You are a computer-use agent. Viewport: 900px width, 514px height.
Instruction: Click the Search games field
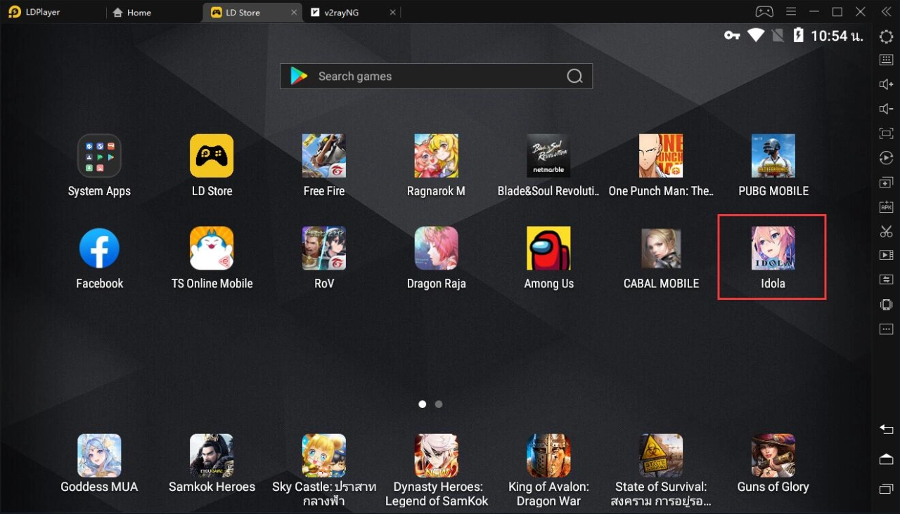(x=436, y=76)
